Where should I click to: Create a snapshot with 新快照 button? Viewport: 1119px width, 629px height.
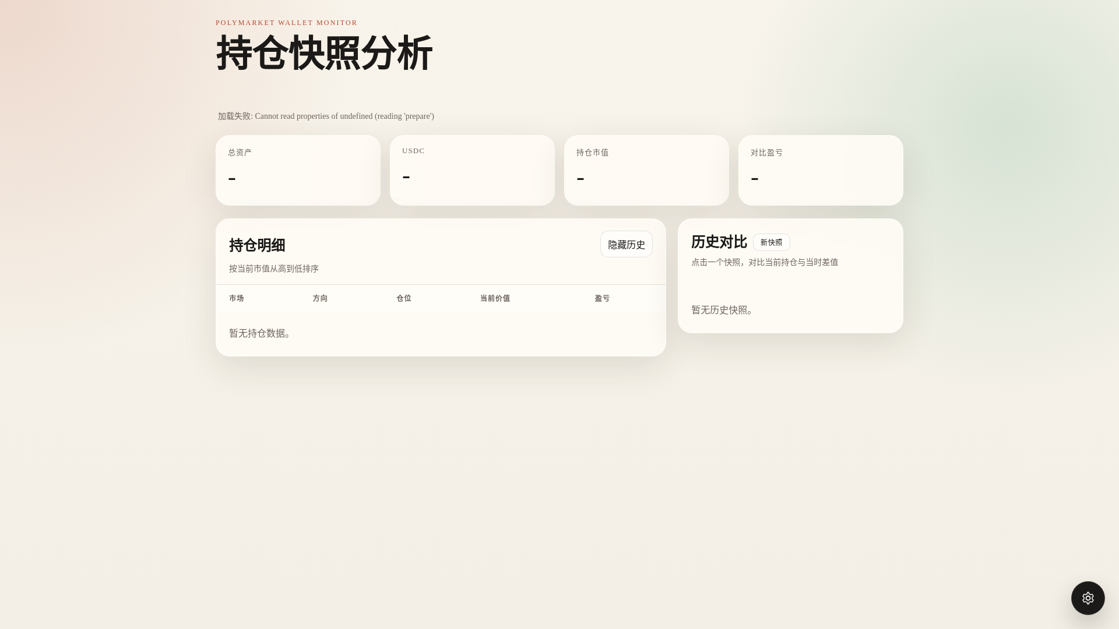point(771,242)
